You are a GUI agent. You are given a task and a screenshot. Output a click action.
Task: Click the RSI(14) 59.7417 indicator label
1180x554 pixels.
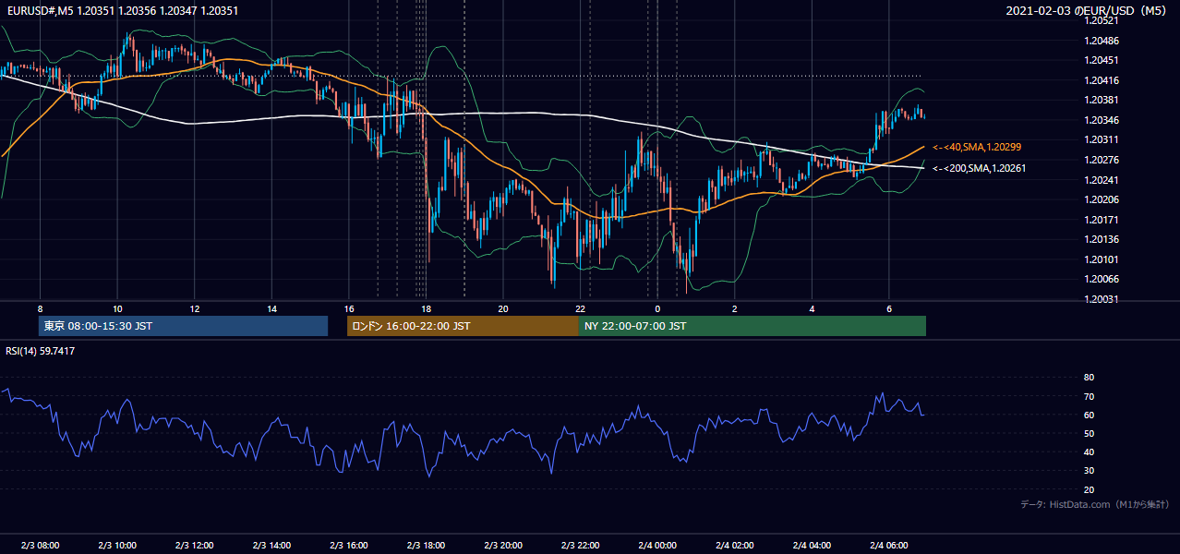tap(41, 351)
